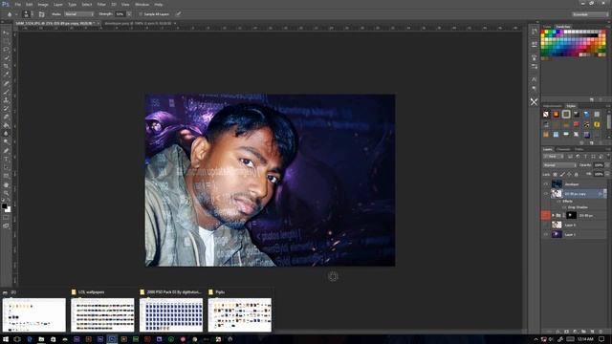Open the Window menu
Image resolution: width=612 pixels, height=344 pixels.
click(x=142, y=4)
